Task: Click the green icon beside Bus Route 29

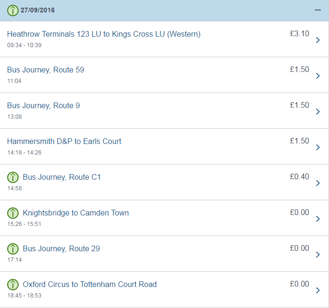Action: pos(13,249)
